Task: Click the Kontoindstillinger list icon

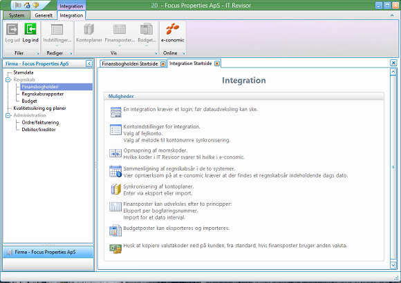Action: [x=115, y=130]
